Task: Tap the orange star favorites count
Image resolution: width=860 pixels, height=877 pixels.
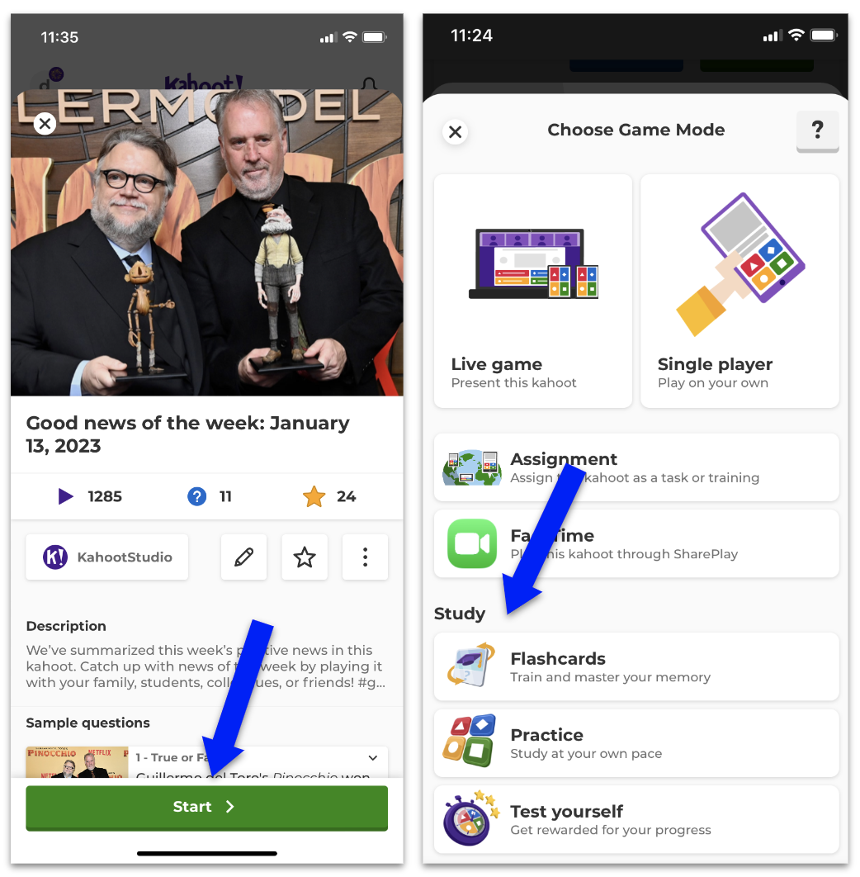Action: [314, 496]
